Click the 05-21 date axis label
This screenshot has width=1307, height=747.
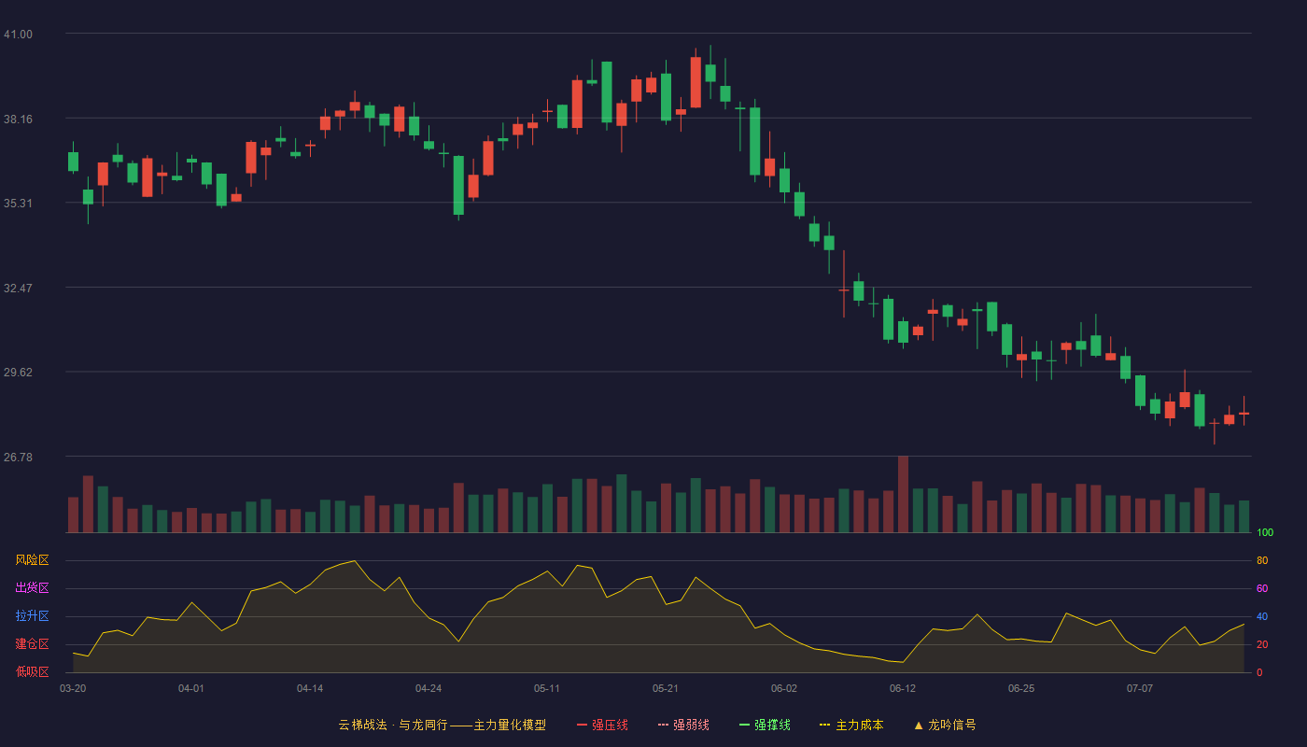pyautogui.click(x=666, y=688)
